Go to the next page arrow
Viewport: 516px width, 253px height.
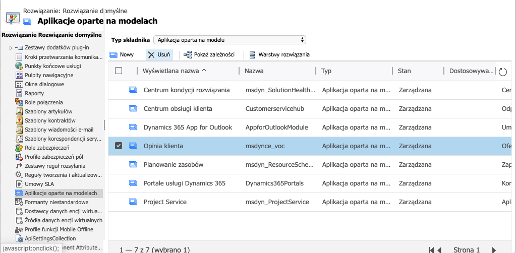coord(494,249)
